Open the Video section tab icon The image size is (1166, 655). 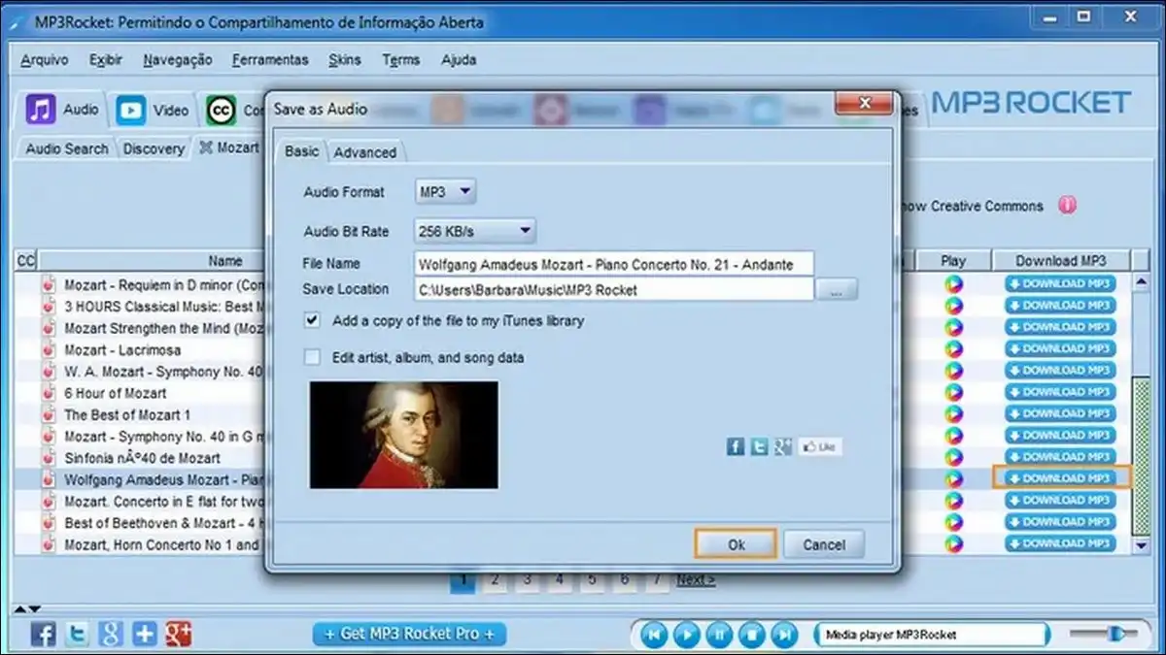(x=131, y=110)
